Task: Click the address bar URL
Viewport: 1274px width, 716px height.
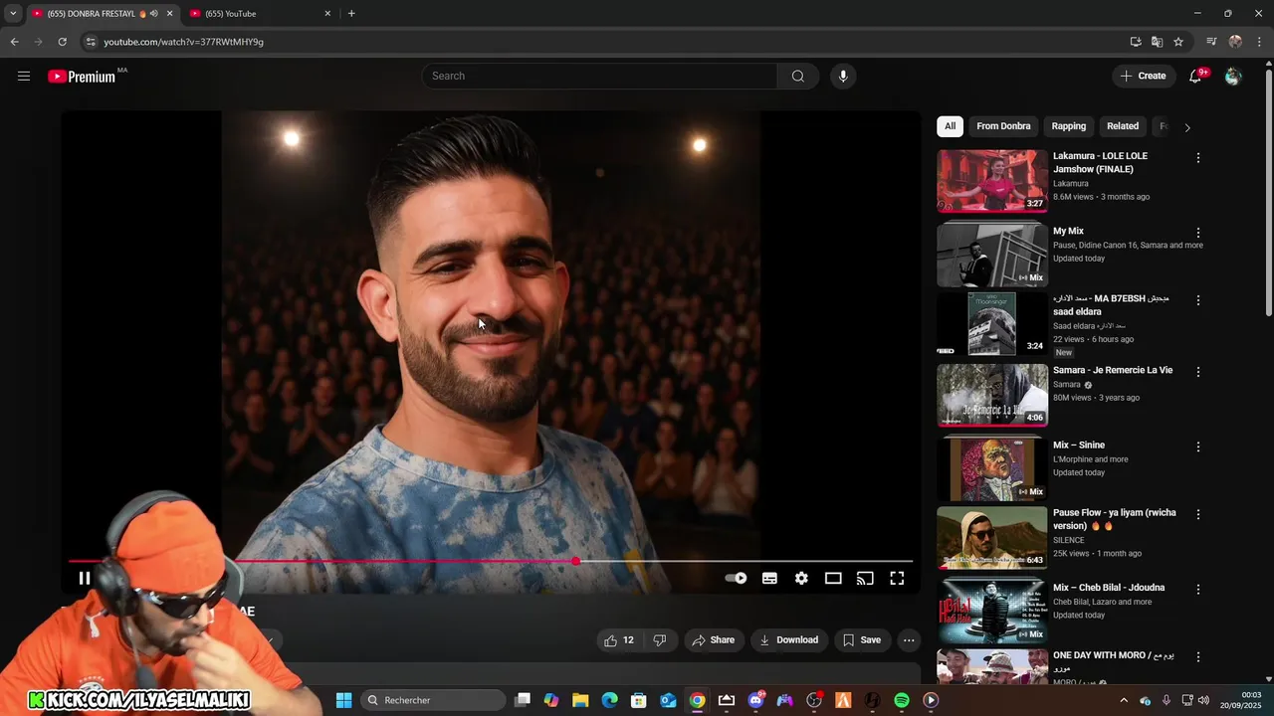Action: (184, 42)
